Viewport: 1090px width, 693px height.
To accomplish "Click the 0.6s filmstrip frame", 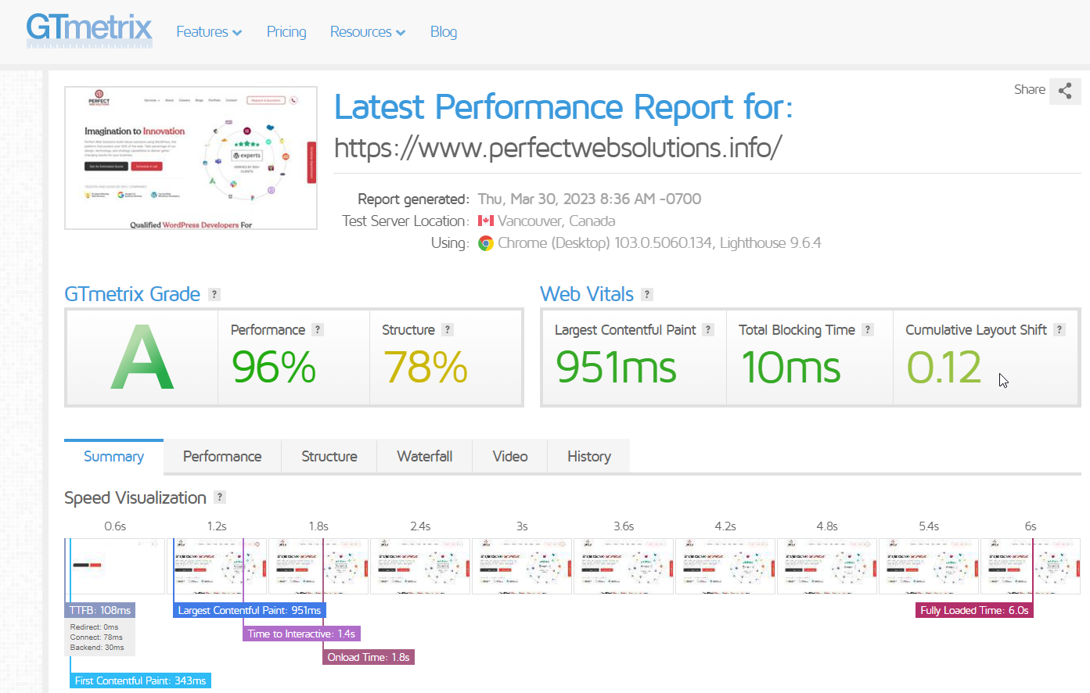I will point(115,566).
